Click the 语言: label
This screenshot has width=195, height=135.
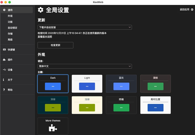click(x=40, y=61)
